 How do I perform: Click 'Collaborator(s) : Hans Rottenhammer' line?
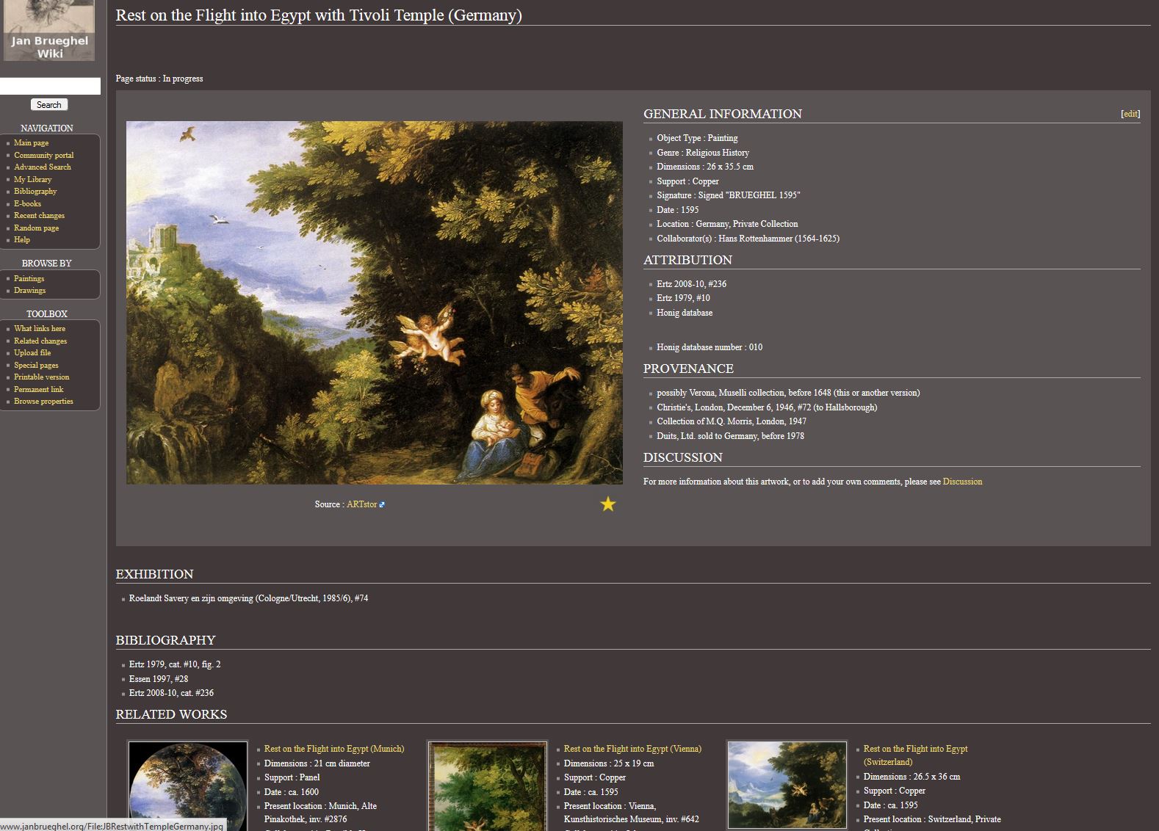(x=748, y=239)
